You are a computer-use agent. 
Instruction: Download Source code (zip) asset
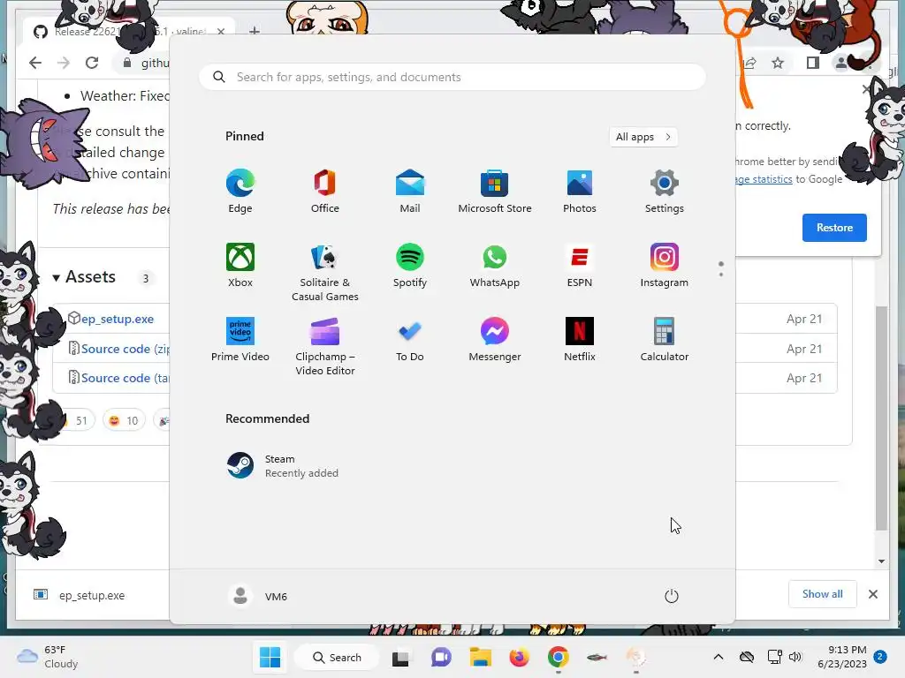point(125,349)
